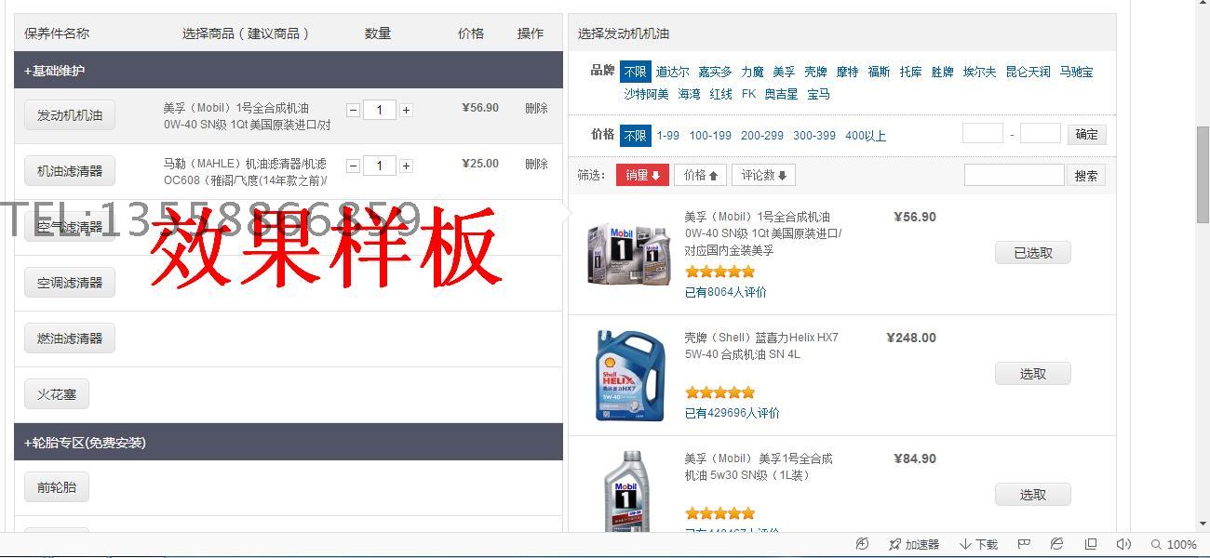1210x558 pixels.
Task: Increase quantity of Mobil engine oil
Action: 406,110
